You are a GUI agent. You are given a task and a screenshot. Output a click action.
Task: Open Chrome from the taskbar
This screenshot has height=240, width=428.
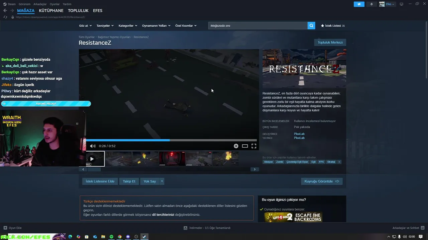[x=120, y=237]
